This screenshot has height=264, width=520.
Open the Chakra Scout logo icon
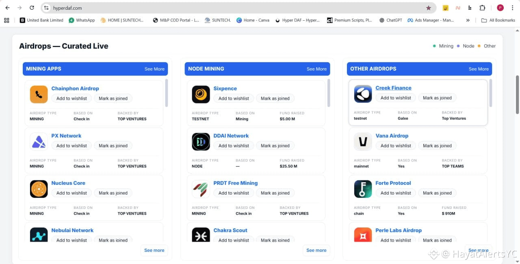[201, 235]
